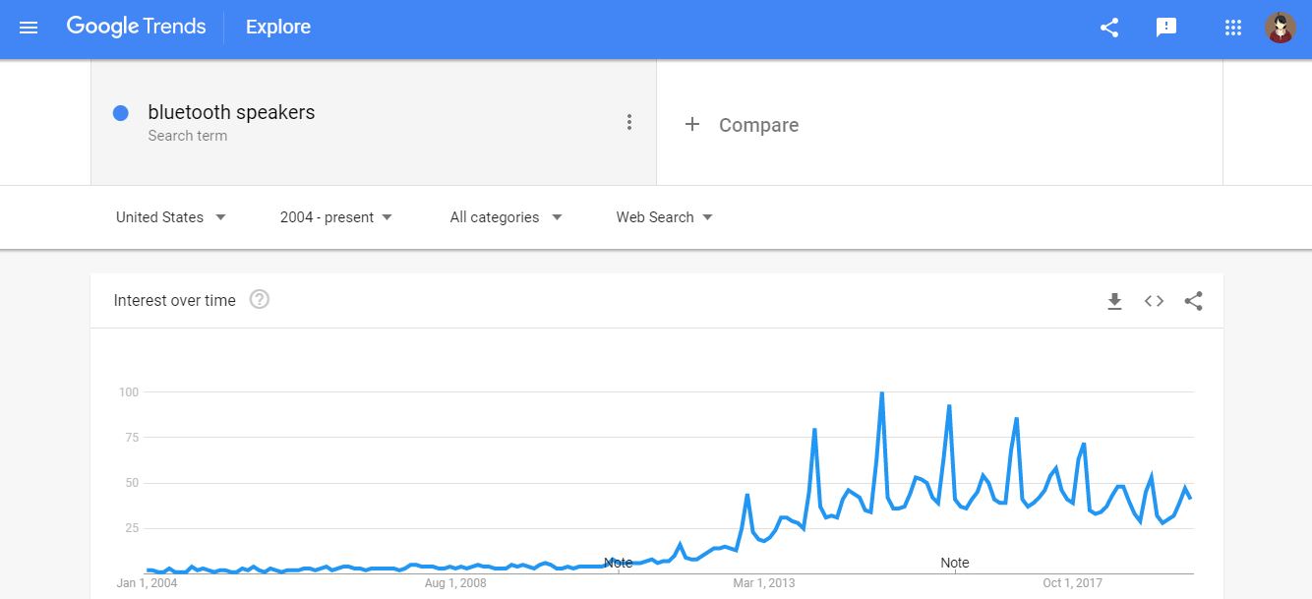The image size is (1312, 599).
Task: Expand the All categories dropdown
Action: [x=506, y=217]
